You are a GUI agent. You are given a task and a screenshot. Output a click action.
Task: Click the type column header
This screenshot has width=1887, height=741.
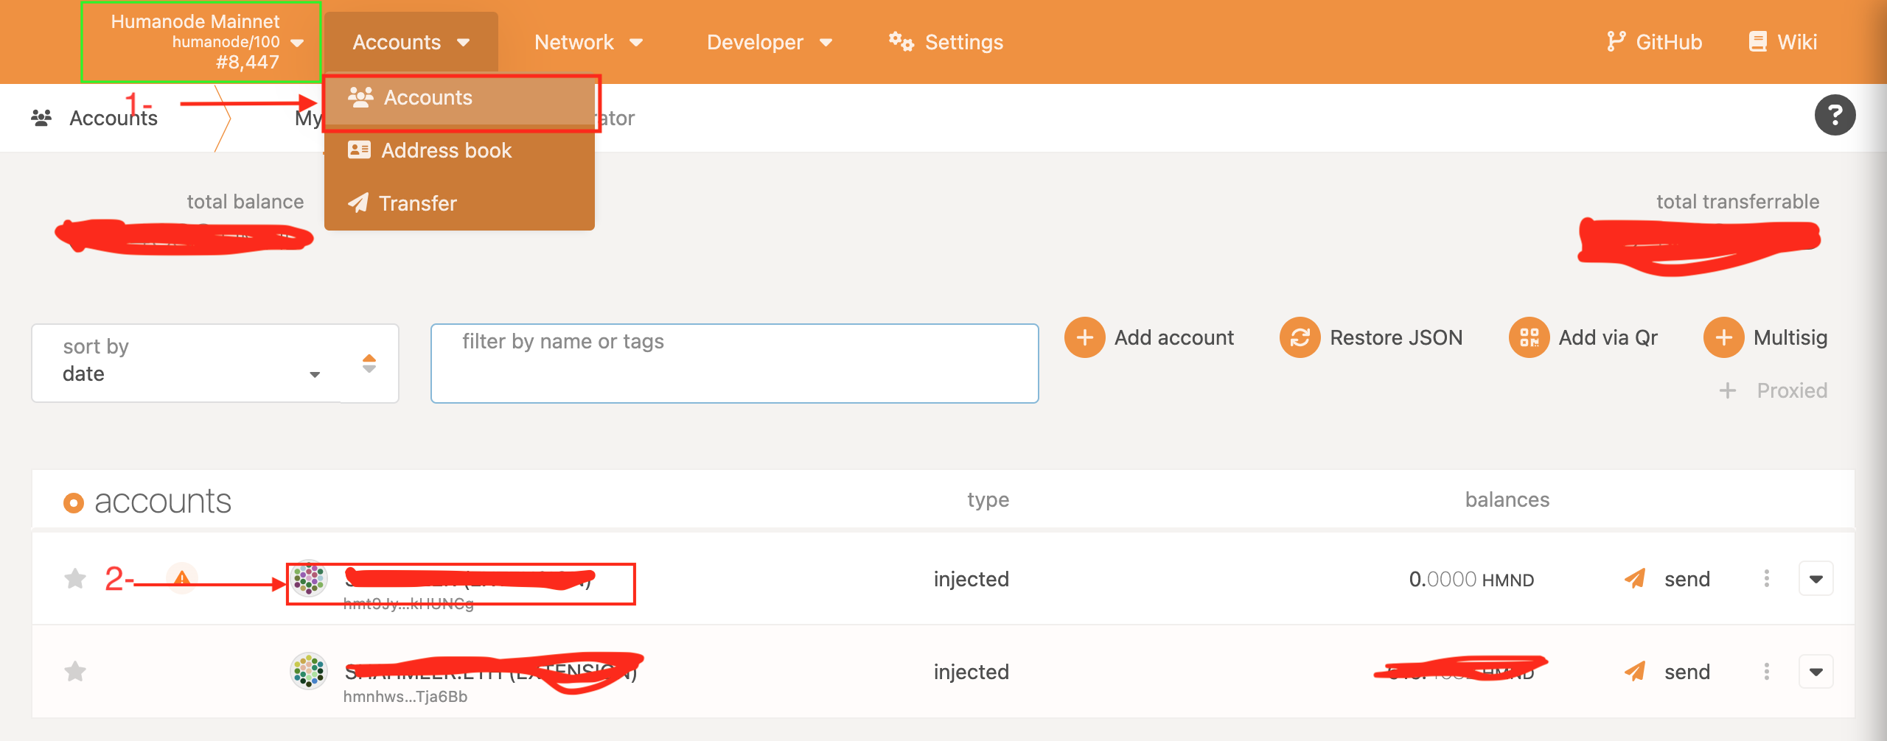pos(988,500)
